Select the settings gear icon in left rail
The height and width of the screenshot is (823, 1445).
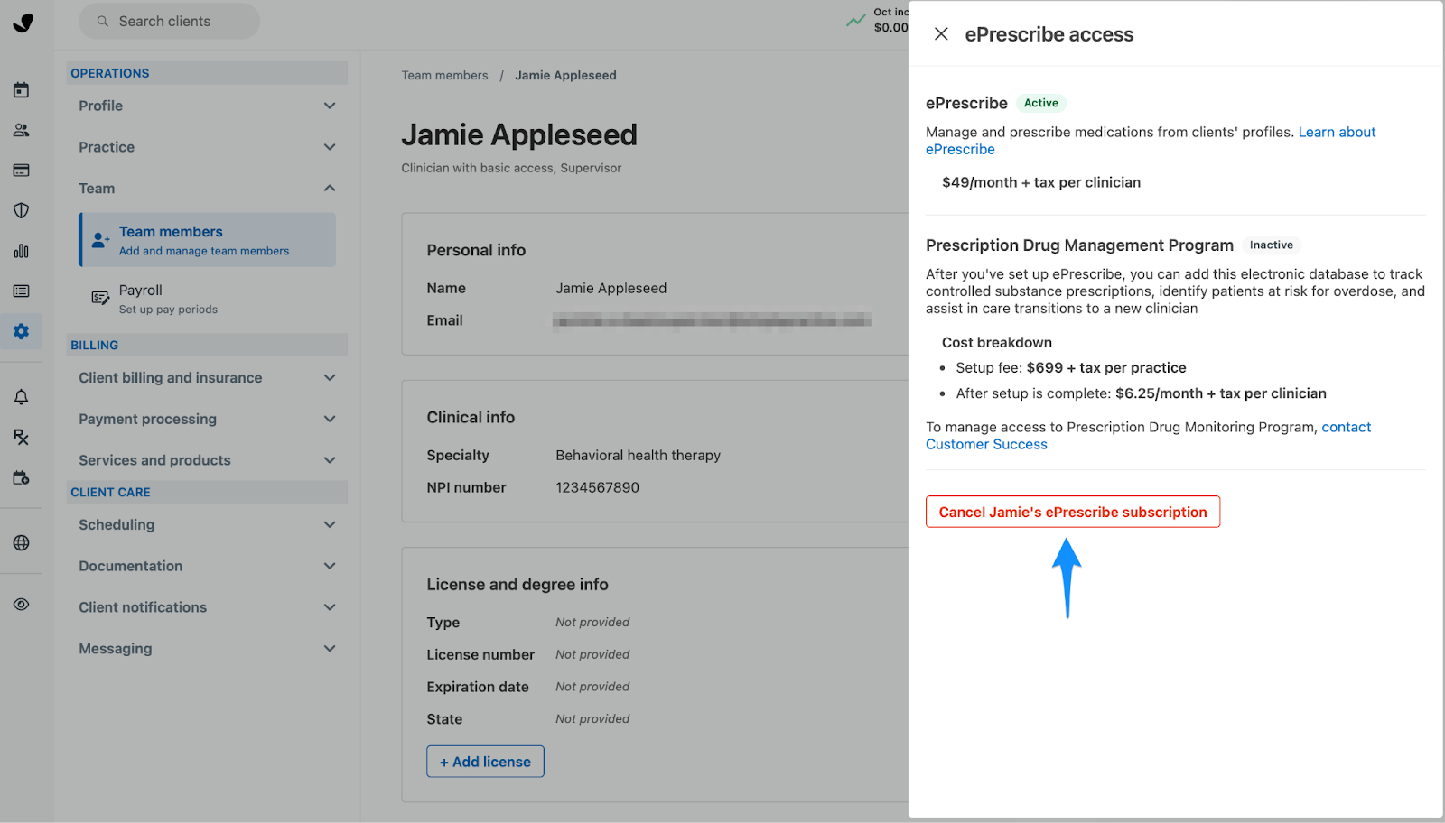22,331
